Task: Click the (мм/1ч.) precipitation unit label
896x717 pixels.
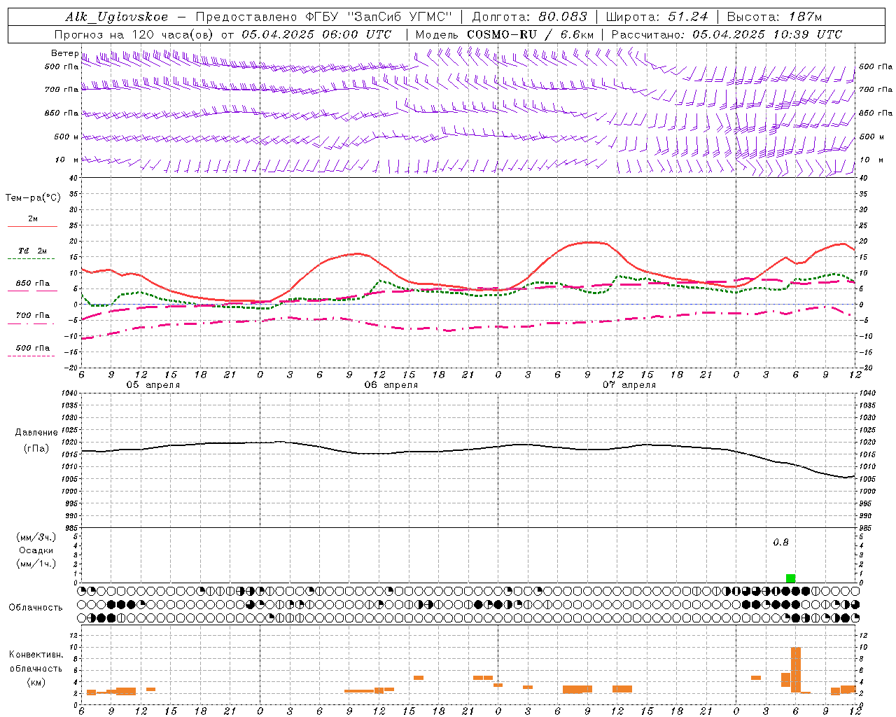Action: pyautogui.click(x=36, y=564)
